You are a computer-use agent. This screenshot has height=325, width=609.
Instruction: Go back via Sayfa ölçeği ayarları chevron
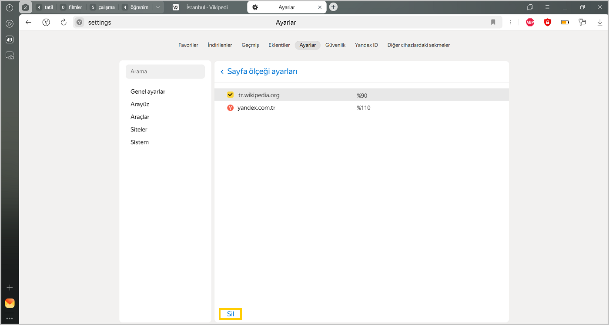(x=222, y=72)
